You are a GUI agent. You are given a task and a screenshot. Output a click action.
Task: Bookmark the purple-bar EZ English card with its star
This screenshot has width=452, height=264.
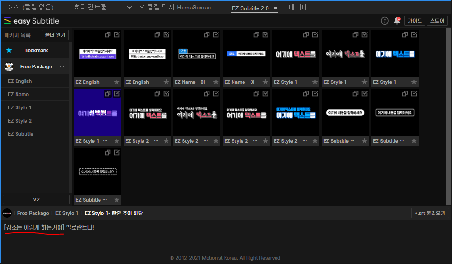coord(117,82)
